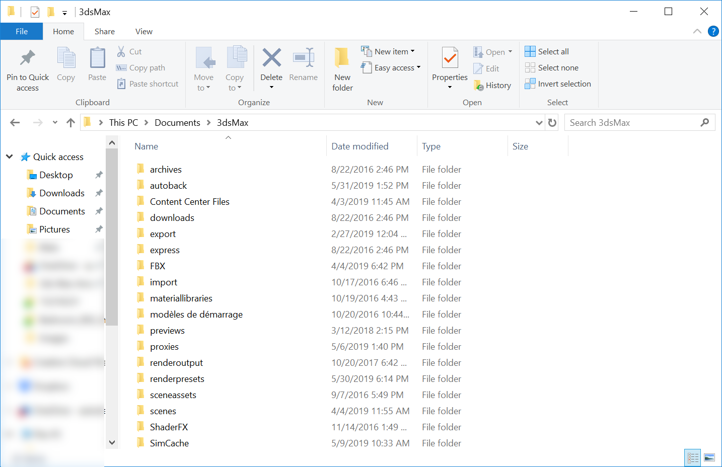Click the navigation pane scrollbar down arrow
Viewport: 722px width, 467px height.
(x=112, y=442)
